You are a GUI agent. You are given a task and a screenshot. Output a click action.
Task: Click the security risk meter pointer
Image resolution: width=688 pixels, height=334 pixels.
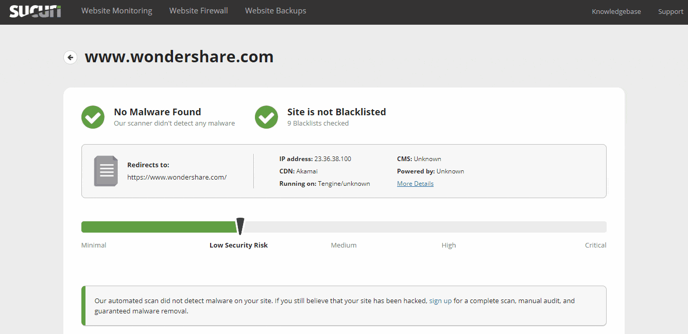tap(240, 226)
